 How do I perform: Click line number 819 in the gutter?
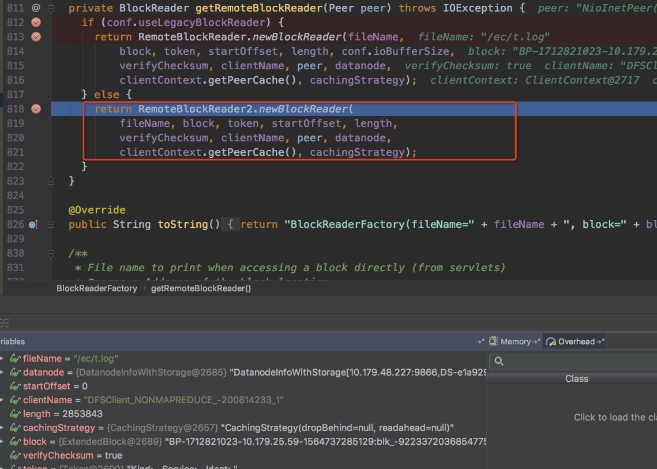pyautogui.click(x=15, y=123)
